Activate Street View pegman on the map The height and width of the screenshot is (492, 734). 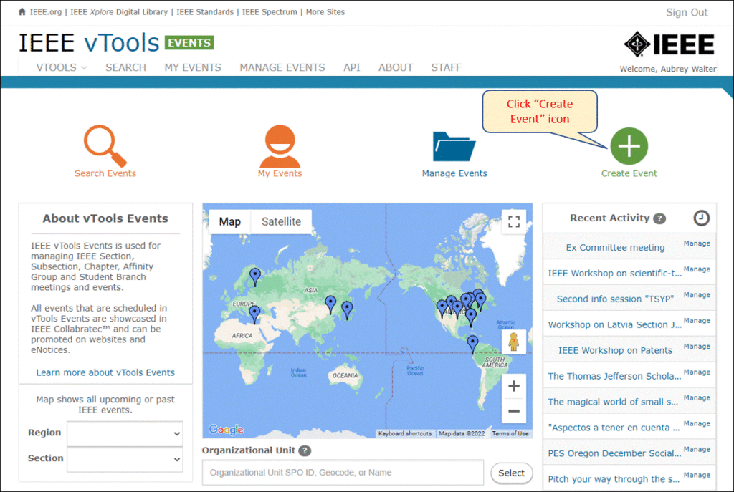point(514,341)
